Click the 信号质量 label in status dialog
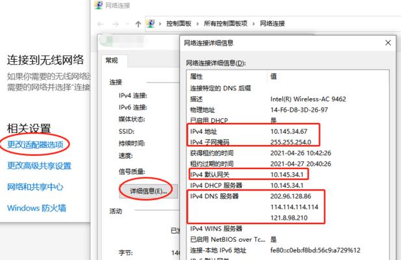 tap(132, 172)
